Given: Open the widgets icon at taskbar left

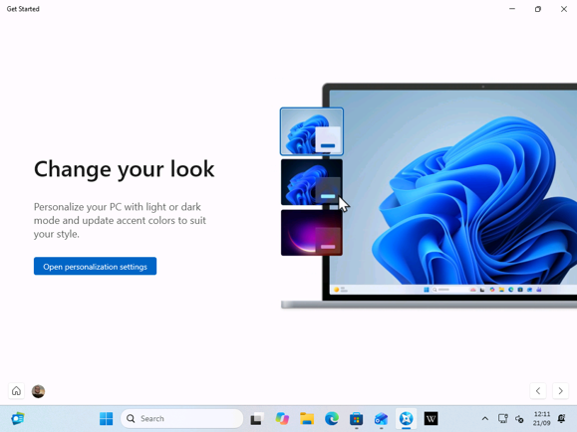Looking at the screenshot, I should click(17, 418).
